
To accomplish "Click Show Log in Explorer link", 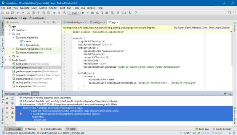I will click(x=220, y=27).
